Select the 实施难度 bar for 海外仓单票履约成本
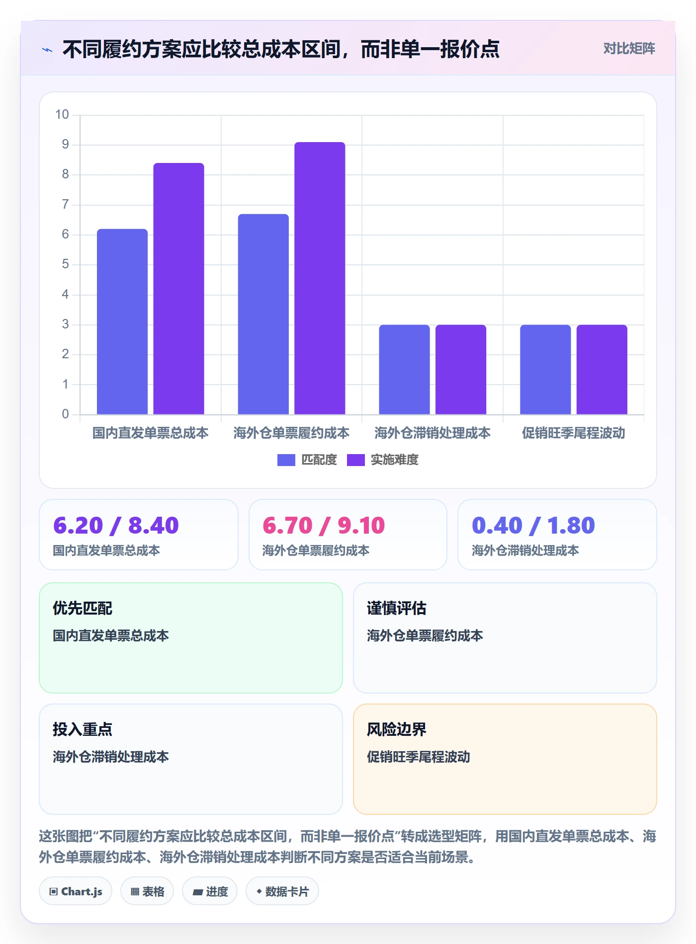Viewport: 696px width, 944px height. 320,278
